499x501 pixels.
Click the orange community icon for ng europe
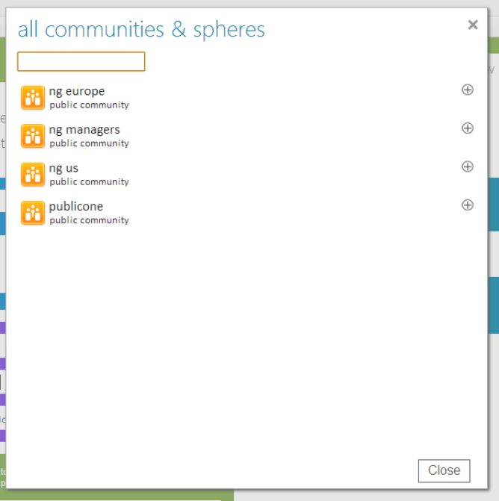[33, 98]
